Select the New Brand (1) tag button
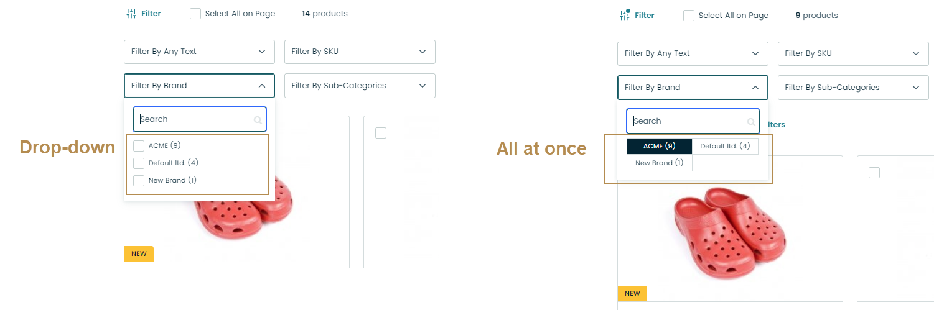 pos(659,163)
